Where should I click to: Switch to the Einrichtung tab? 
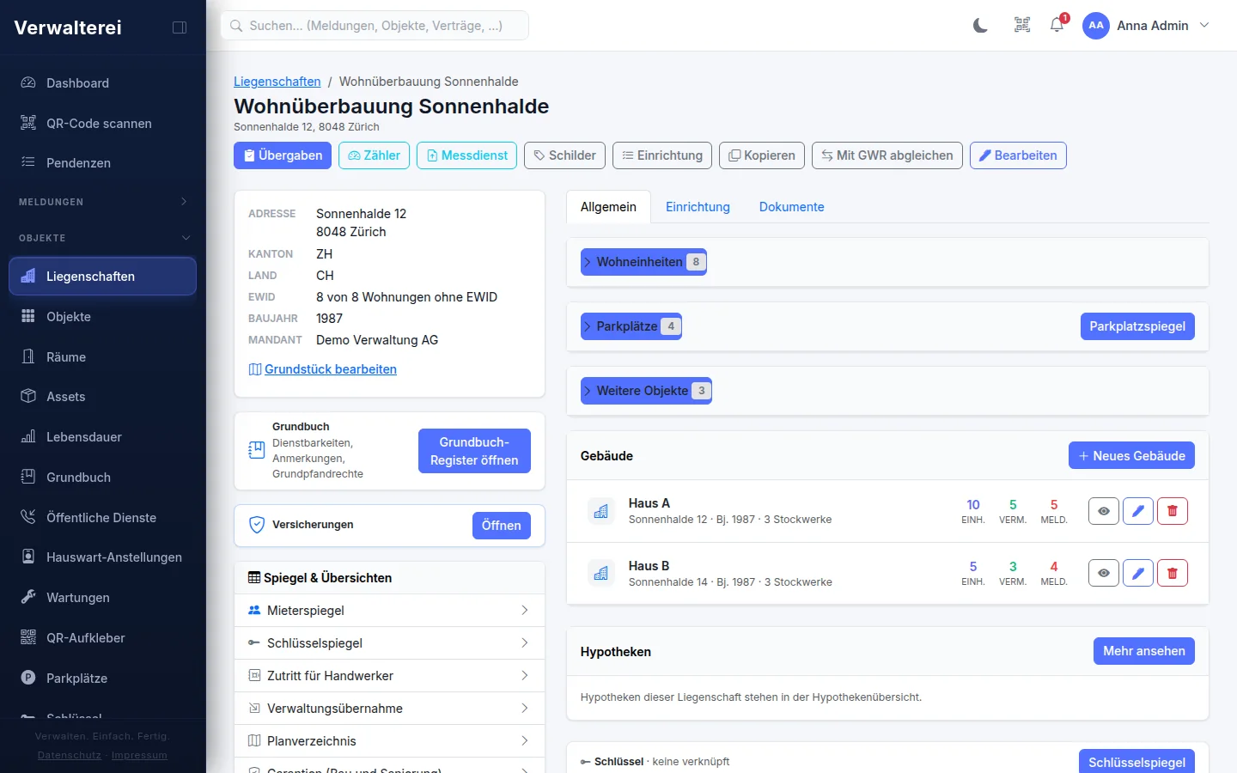pyautogui.click(x=698, y=207)
